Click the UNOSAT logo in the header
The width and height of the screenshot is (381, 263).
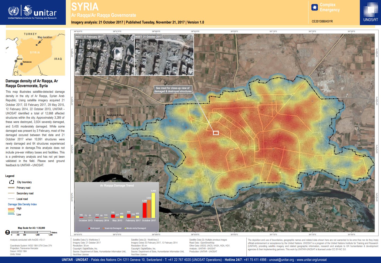tap(371, 12)
